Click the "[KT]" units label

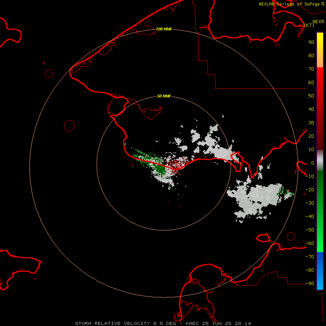point(309,25)
